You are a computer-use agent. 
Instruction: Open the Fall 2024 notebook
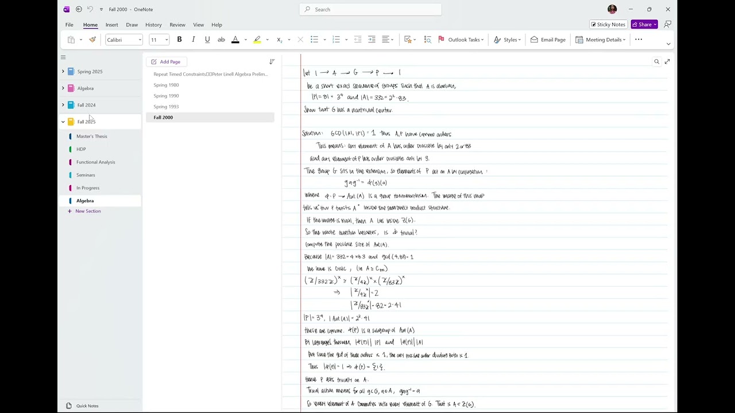tap(87, 105)
